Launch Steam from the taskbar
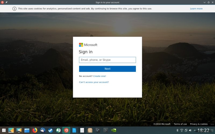This screenshot has height=134, width=215. [x=51, y=130]
